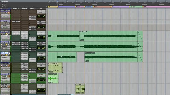Solo the Phase GTR track
The image size is (170, 95).
point(6,65)
